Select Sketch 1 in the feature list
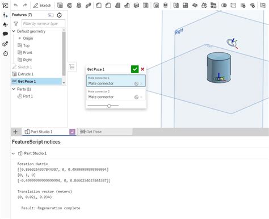The width and height of the screenshot is (269, 219). [22, 67]
